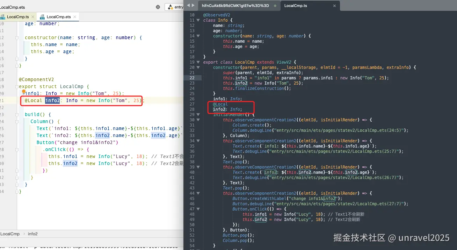Click the @Local decorator on Sublime line 27
Viewport: 457px width, 250px height.
pyautogui.click(x=220, y=104)
